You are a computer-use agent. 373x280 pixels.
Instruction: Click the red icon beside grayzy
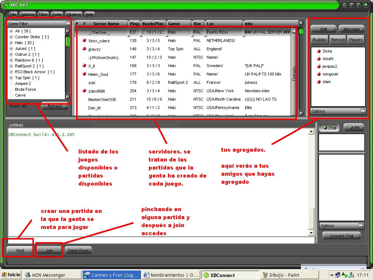(84, 49)
